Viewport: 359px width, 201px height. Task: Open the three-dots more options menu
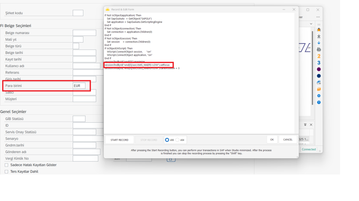tap(318, 17)
